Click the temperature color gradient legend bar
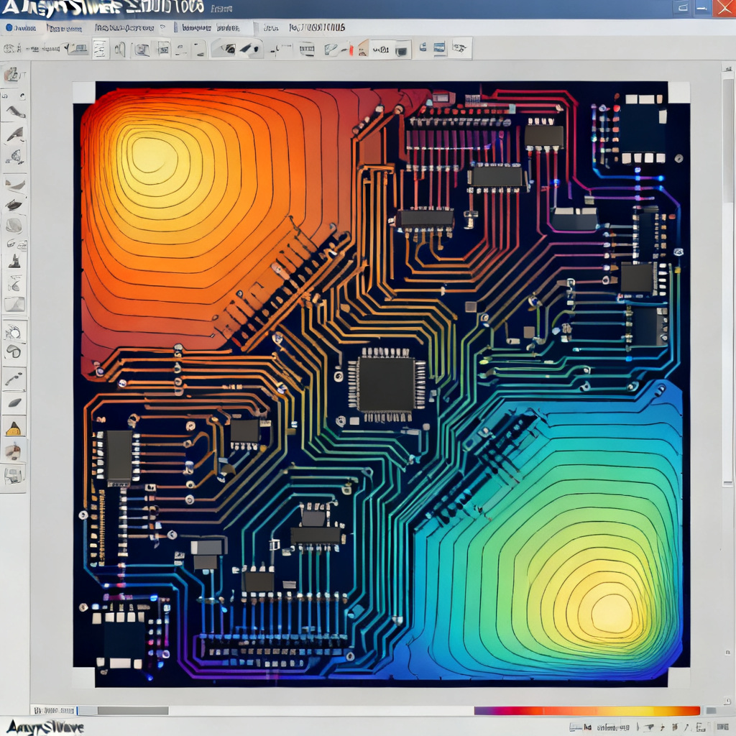 tap(586, 711)
